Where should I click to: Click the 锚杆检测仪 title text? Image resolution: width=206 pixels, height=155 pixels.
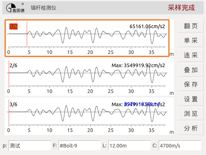(x=44, y=8)
